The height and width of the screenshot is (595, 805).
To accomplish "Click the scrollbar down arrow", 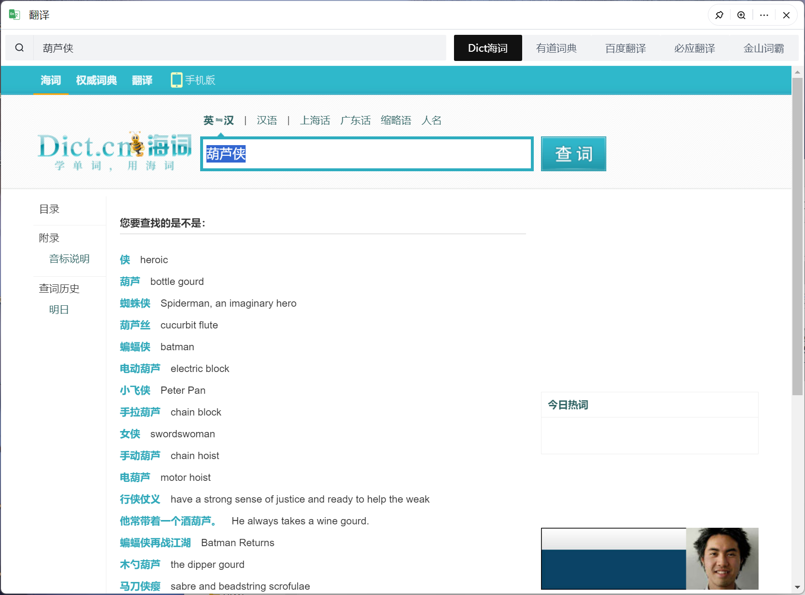I will 798,587.
